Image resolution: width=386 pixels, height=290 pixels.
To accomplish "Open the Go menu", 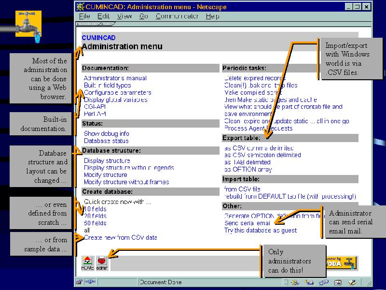I will click(x=143, y=16).
